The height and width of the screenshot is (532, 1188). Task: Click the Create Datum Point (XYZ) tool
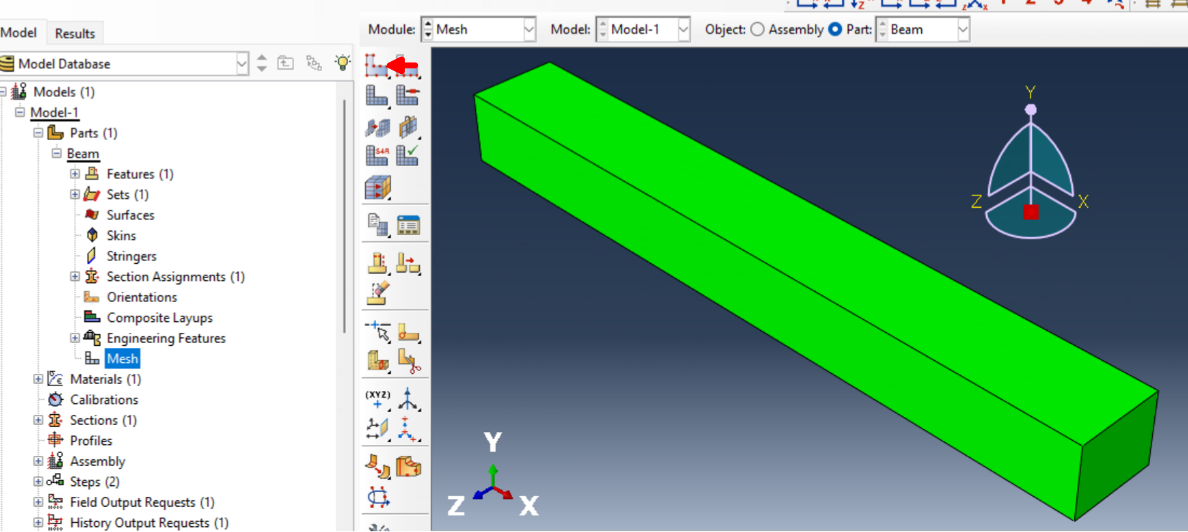[377, 399]
